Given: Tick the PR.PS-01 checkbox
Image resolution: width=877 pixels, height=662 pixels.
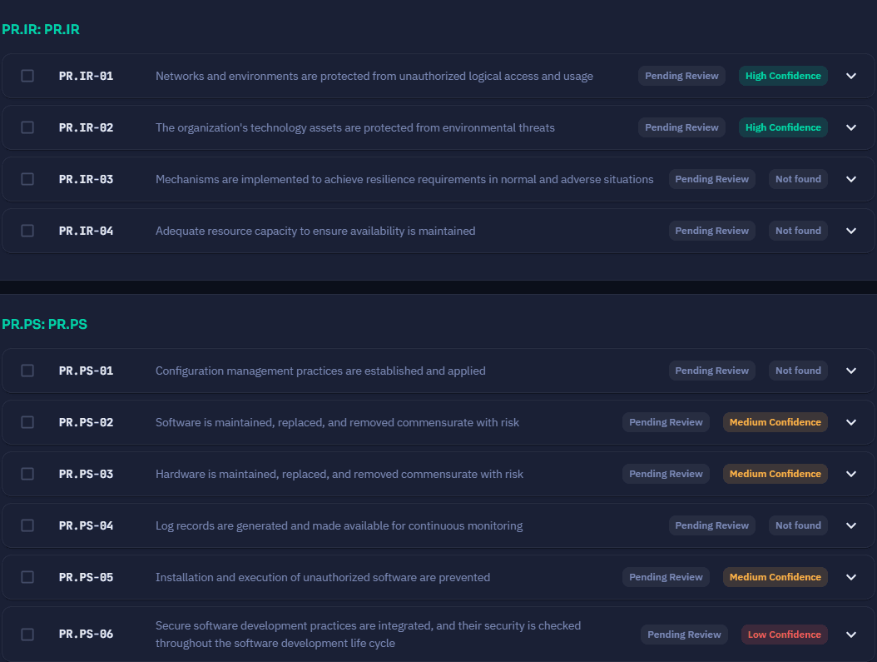Looking at the screenshot, I should [27, 371].
